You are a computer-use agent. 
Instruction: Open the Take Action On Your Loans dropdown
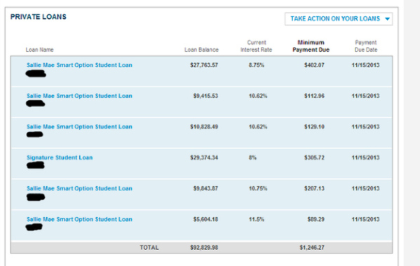[339, 19]
